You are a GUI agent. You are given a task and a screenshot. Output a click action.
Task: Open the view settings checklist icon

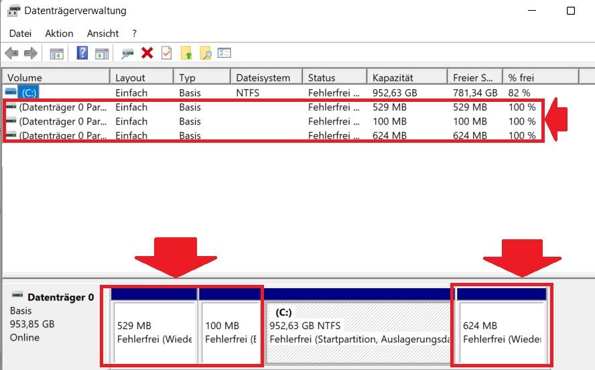pos(224,53)
